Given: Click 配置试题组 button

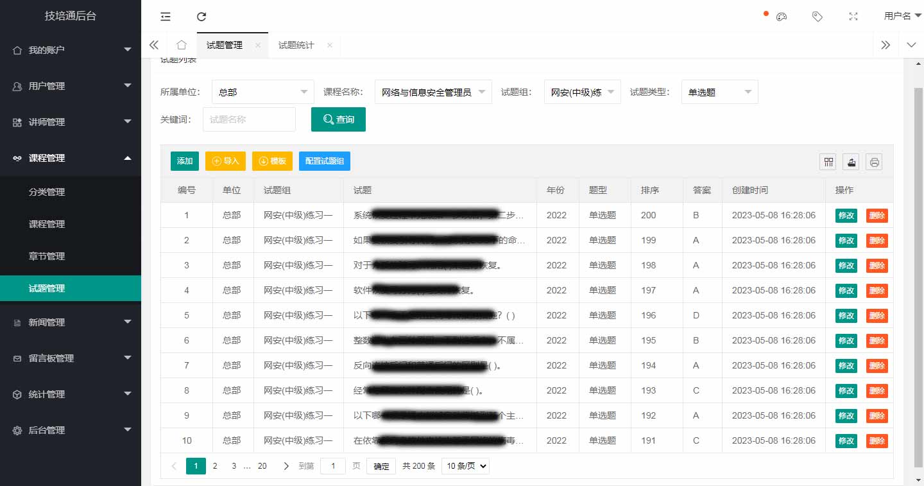Looking at the screenshot, I should point(324,161).
